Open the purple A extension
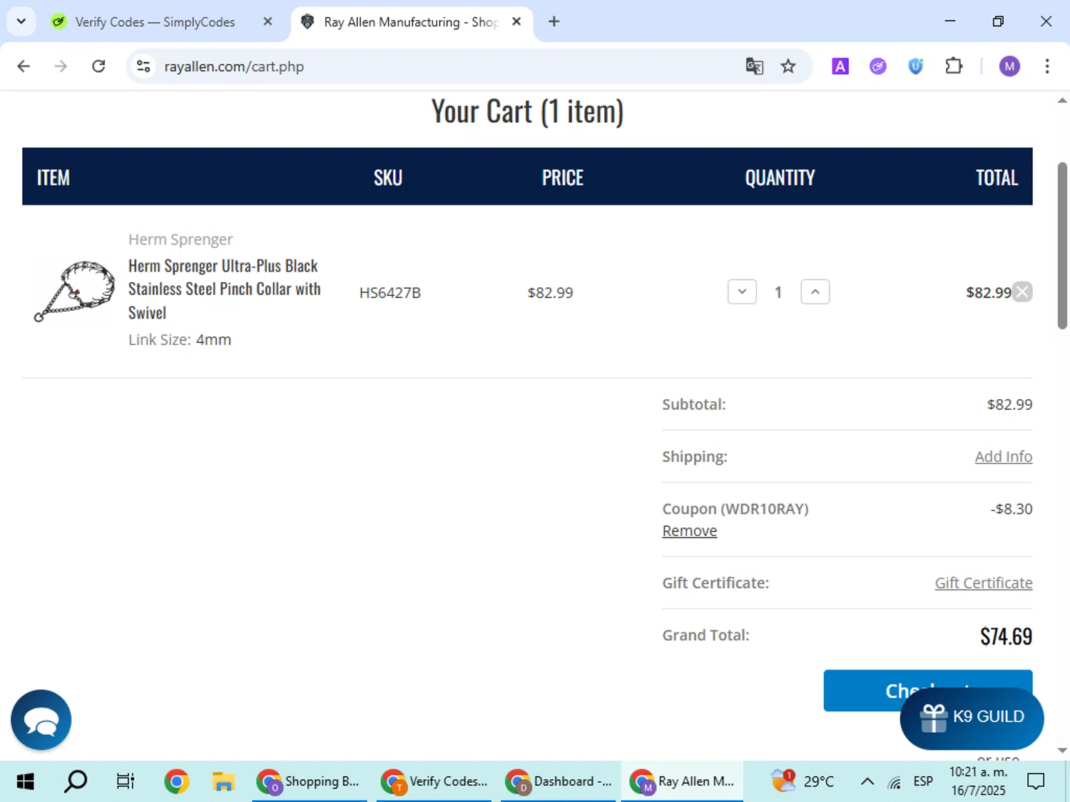Image resolution: width=1070 pixels, height=802 pixels. 840,66
